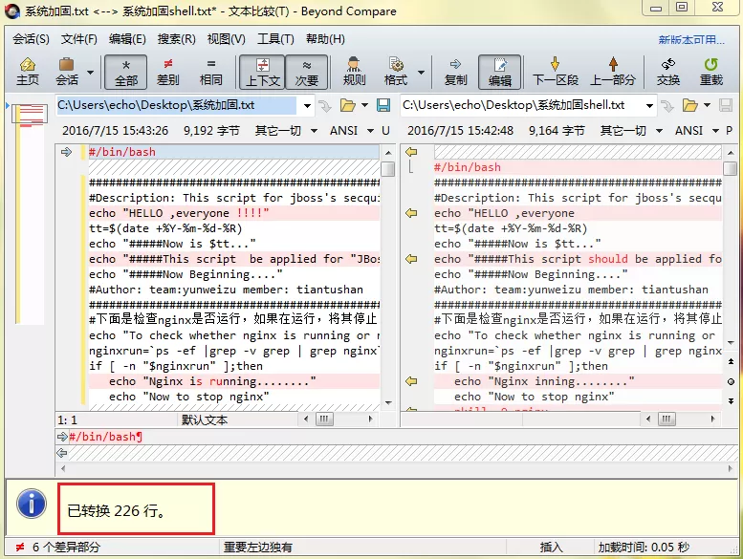Click the copy-to-right arrow beside #/bin/bash
Screen dimensions: 743x559
[x=66, y=152]
